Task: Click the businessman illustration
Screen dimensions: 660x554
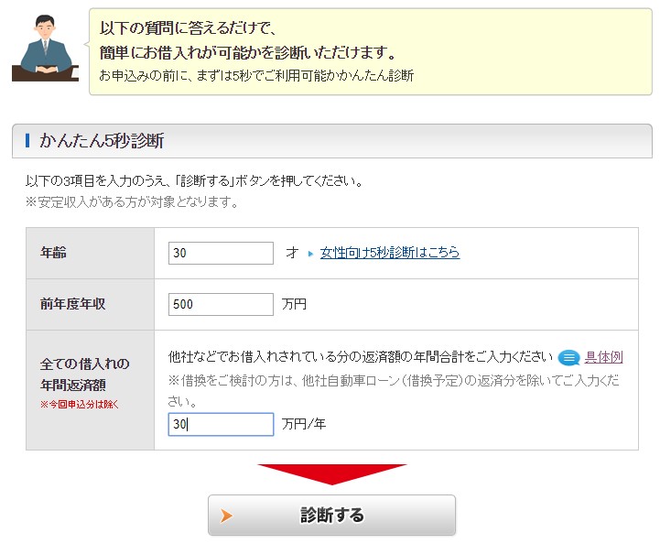Action: [x=45, y=48]
